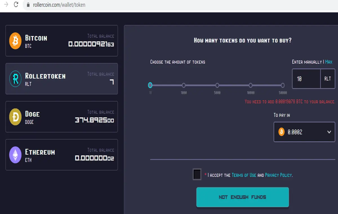Open the To Pay In currency dropdown

pos(304,132)
